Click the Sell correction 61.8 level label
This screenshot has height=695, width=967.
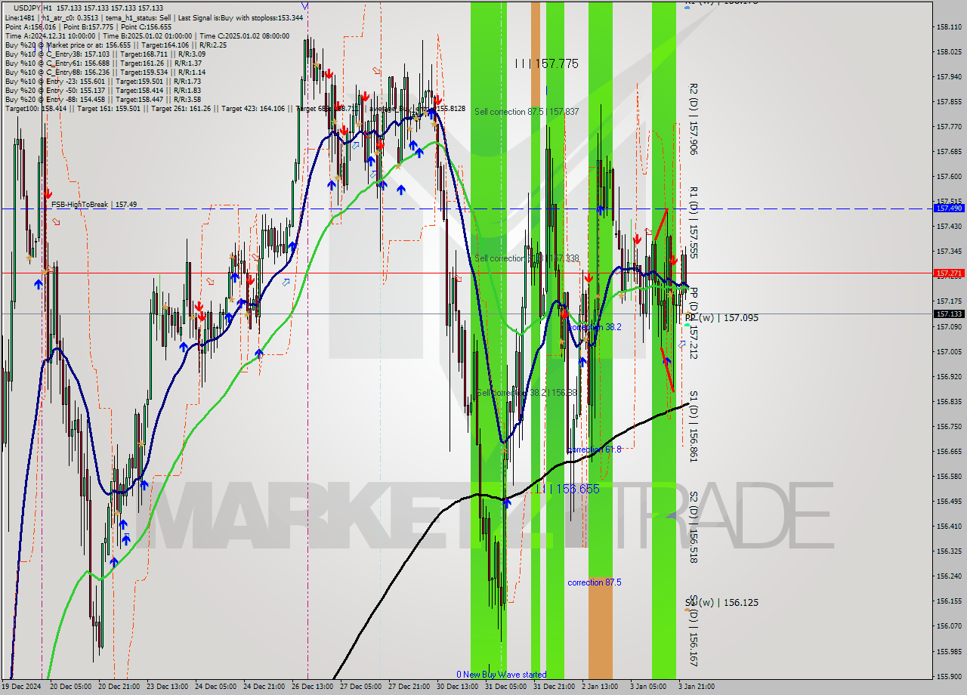[527, 258]
